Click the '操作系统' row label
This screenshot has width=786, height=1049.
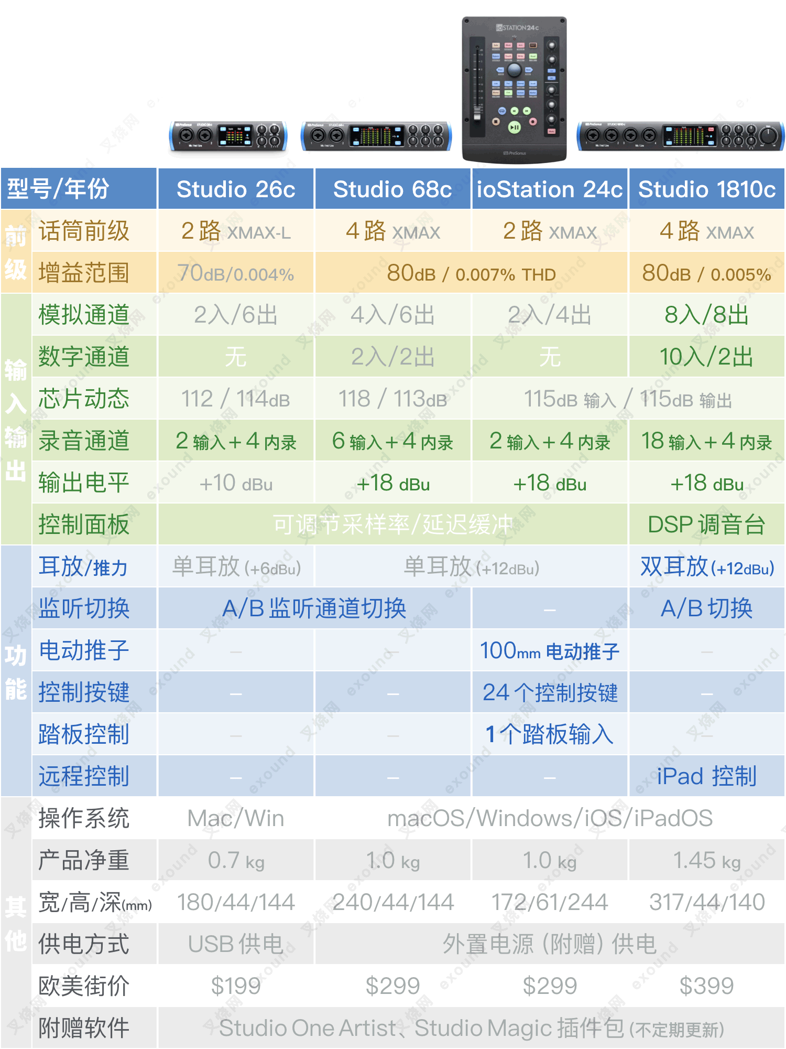pos(94,818)
